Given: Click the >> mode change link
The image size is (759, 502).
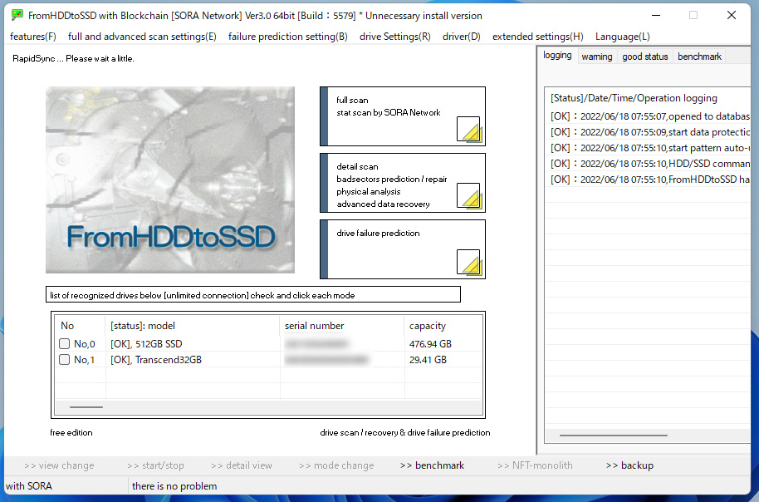Looking at the screenshot, I should [336, 465].
